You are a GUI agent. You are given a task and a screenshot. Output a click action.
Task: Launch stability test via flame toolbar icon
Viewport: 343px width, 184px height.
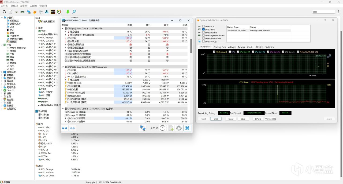coord(35,12)
